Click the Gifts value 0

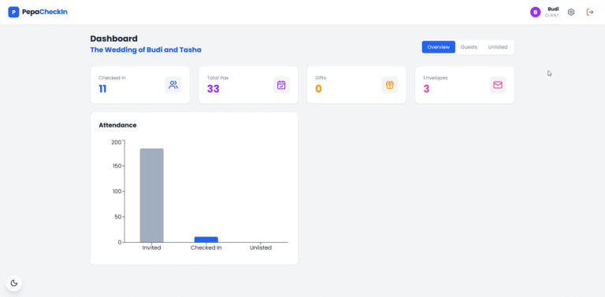[318, 89]
